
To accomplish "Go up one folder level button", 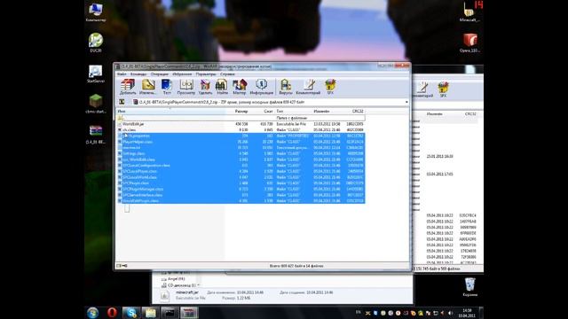I will tap(122, 102).
